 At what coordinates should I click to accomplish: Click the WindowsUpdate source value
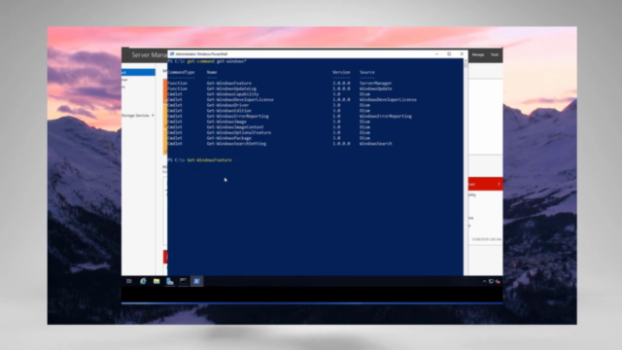376,88
